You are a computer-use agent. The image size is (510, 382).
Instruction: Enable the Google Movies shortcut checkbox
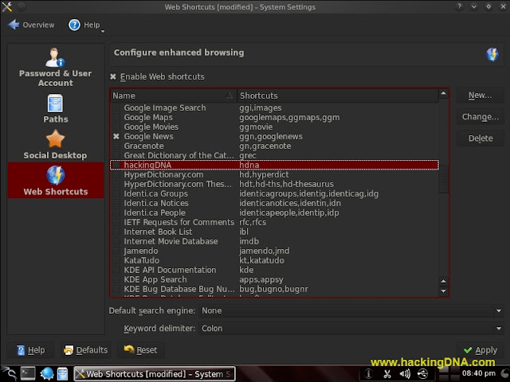pyautogui.click(x=116, y=127)
